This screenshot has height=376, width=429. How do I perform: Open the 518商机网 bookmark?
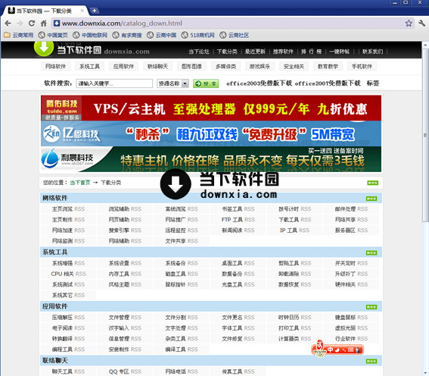198,35
